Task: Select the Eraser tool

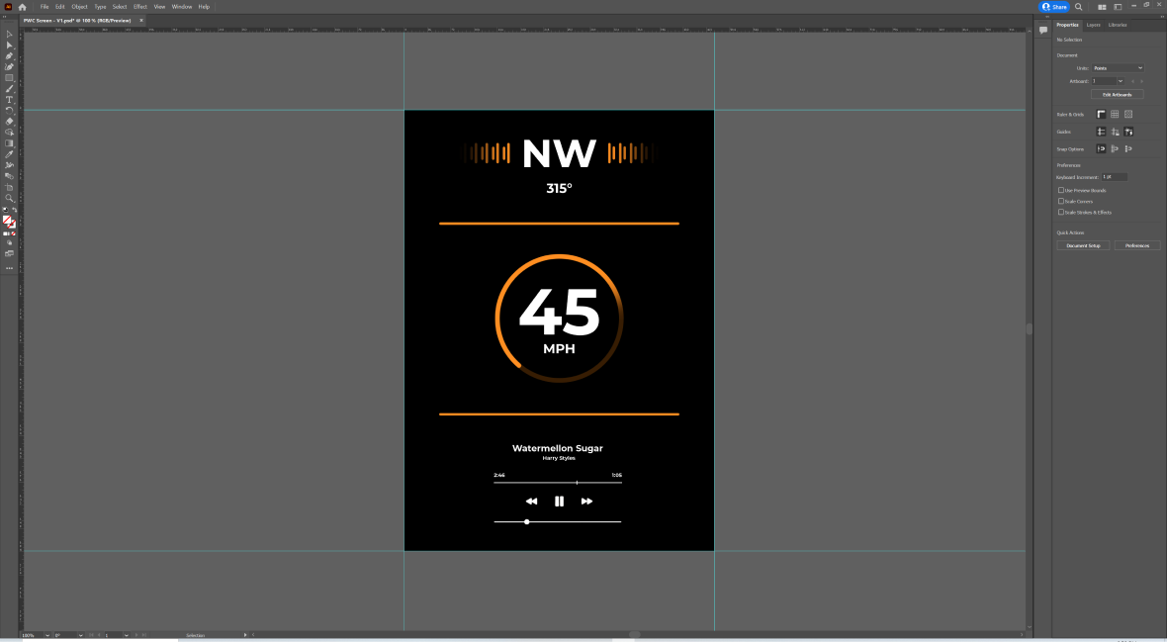Action: [x=9, y=121]
